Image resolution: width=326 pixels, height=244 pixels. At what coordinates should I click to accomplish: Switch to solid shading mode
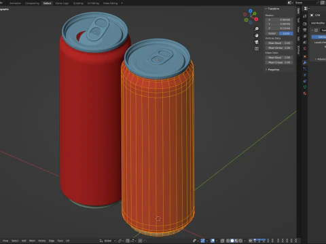[232, 241]
